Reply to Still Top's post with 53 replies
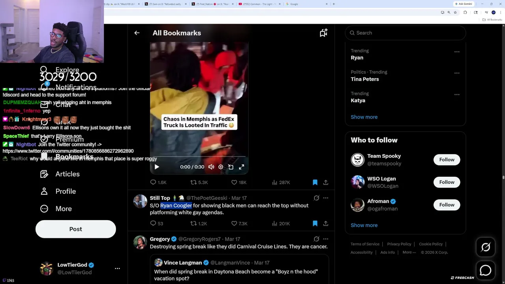Image resolution: width=505 pixels, height=284 pixels. [x=157, y=223]
